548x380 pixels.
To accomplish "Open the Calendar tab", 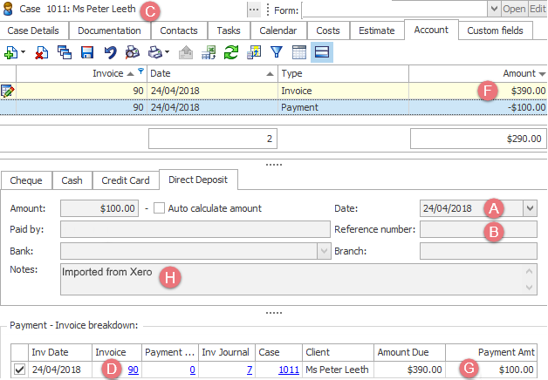I will click(278, 31).
